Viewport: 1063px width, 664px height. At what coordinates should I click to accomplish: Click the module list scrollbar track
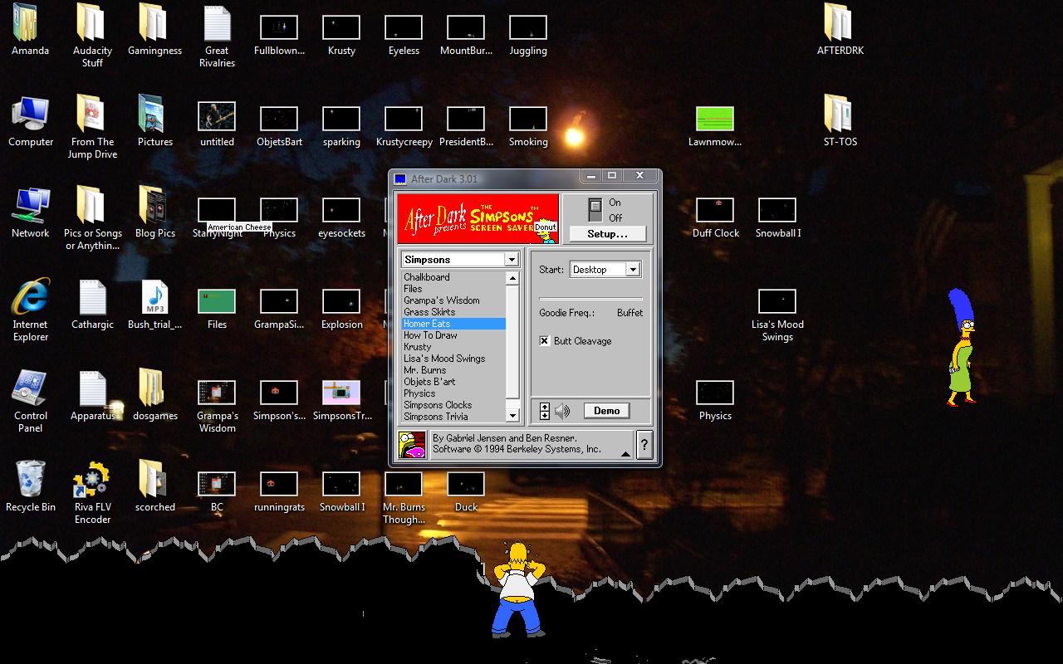pos(512,346)
